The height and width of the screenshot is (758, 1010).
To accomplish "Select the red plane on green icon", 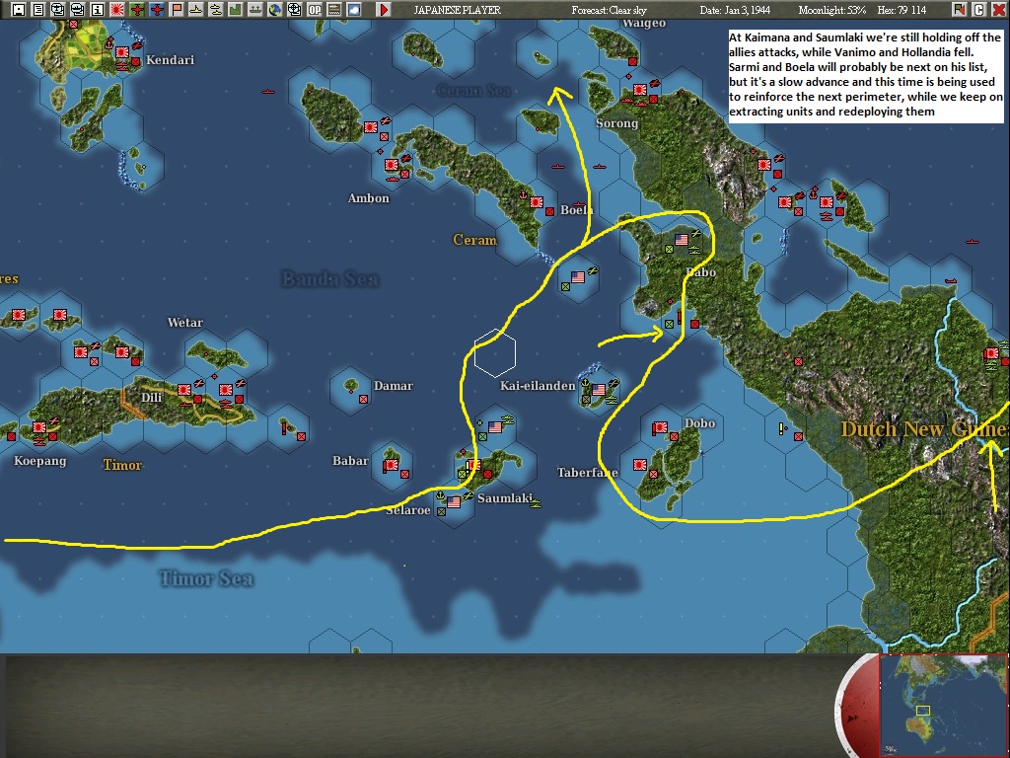I will coord(137,10).
